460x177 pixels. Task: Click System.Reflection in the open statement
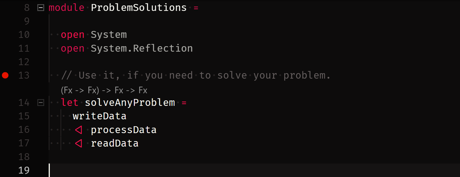141,48
